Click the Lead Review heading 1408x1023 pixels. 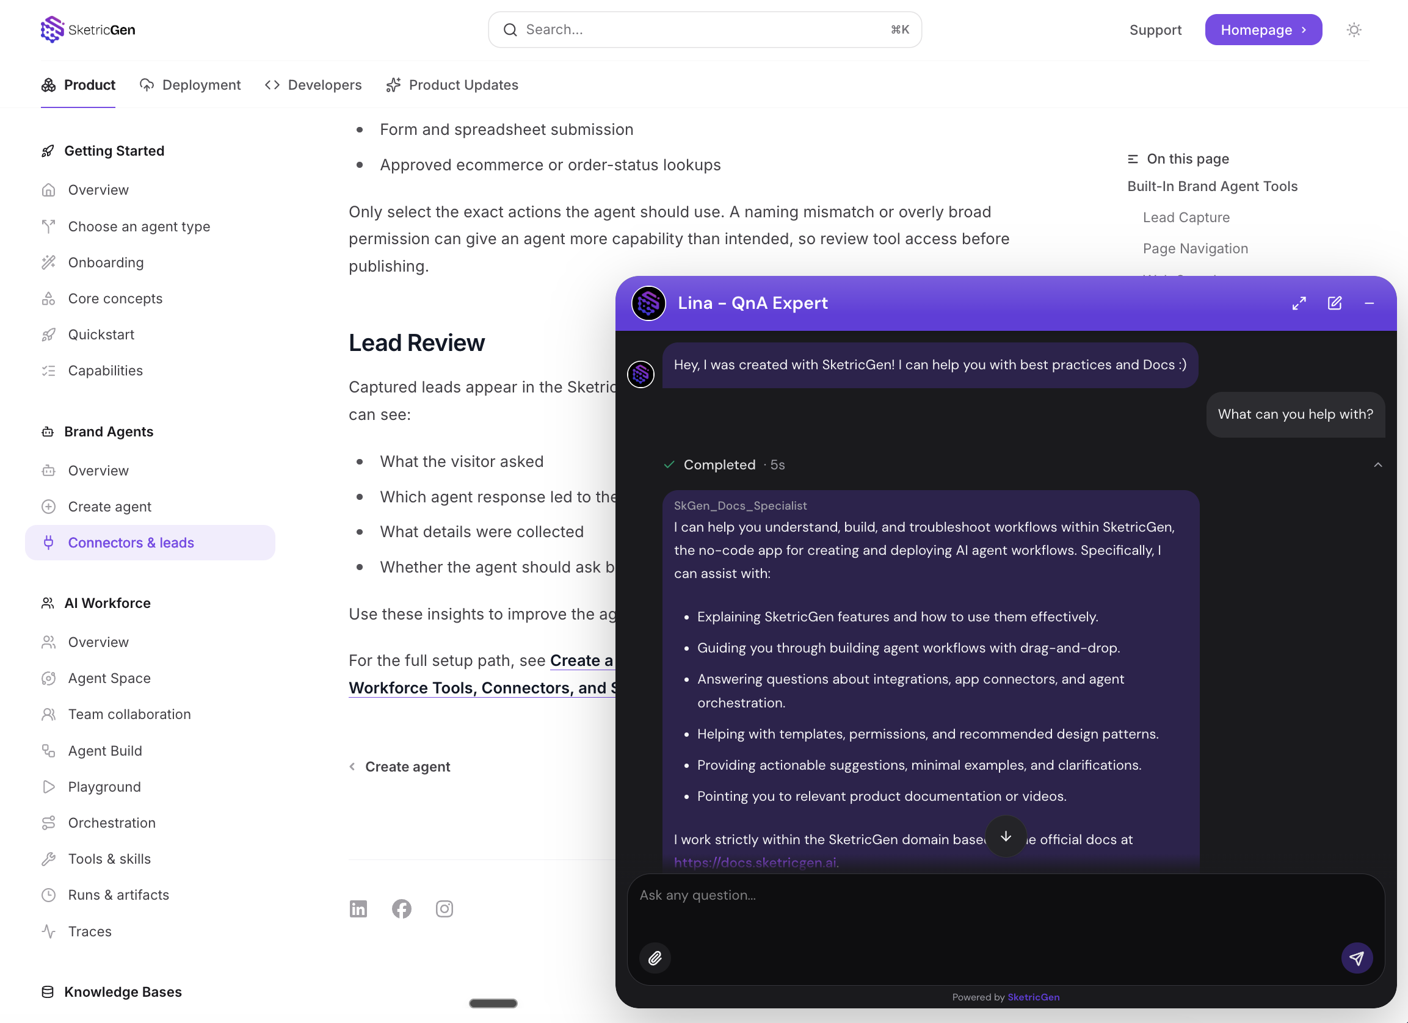click(416, 342)
